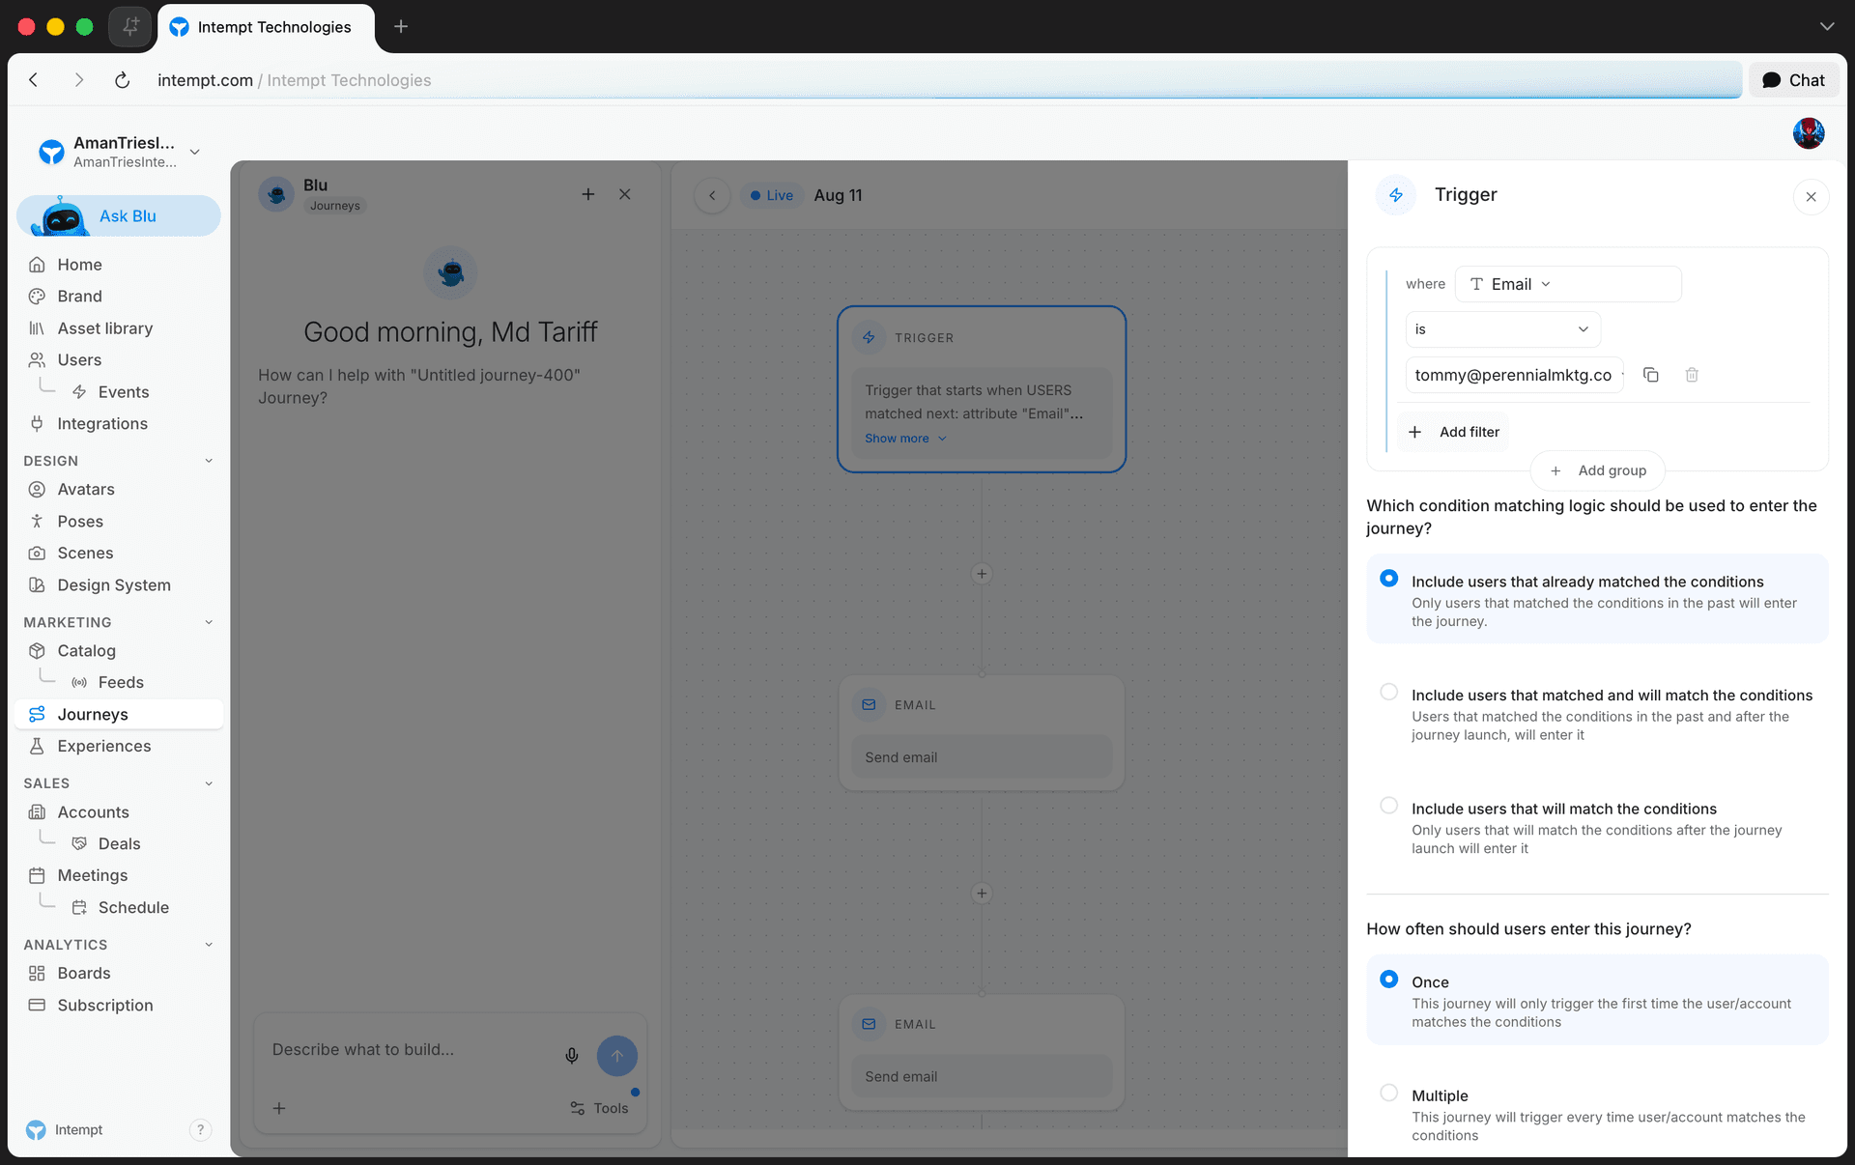Open Events under Users

pos(124,392)
